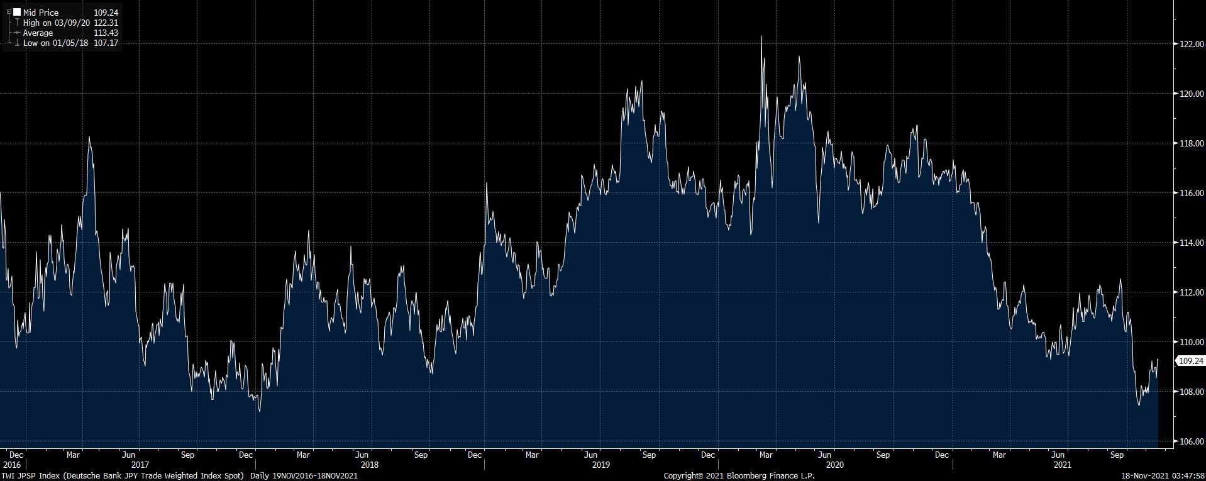
Task: Collapse the Mid Price legend tree
Action: coord(8,13)
